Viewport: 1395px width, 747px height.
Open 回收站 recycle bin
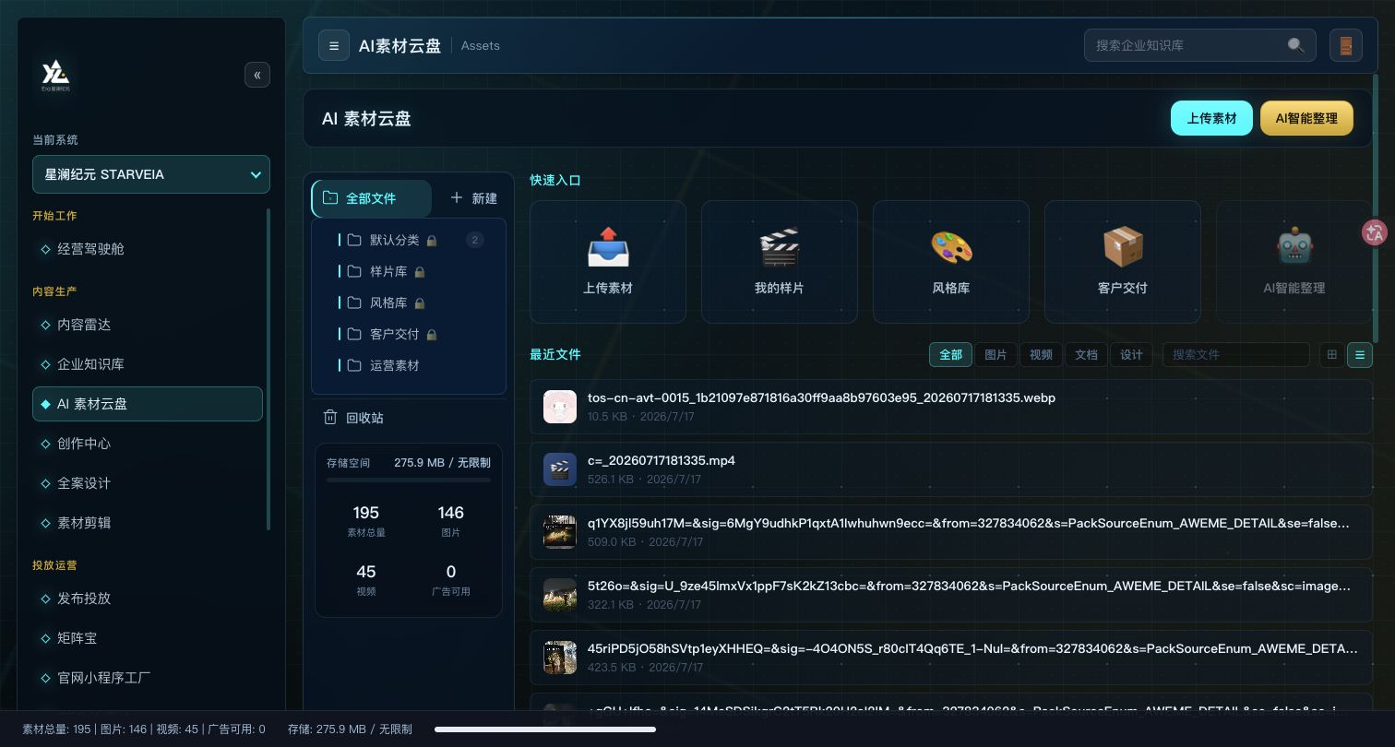[409, 418]
